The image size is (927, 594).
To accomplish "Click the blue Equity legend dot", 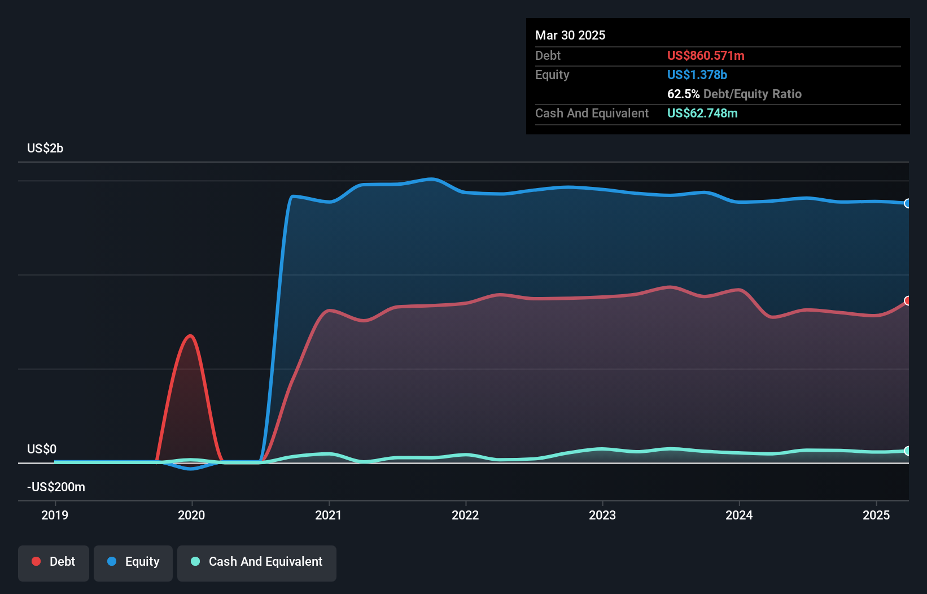I will [x=112, y=561].
